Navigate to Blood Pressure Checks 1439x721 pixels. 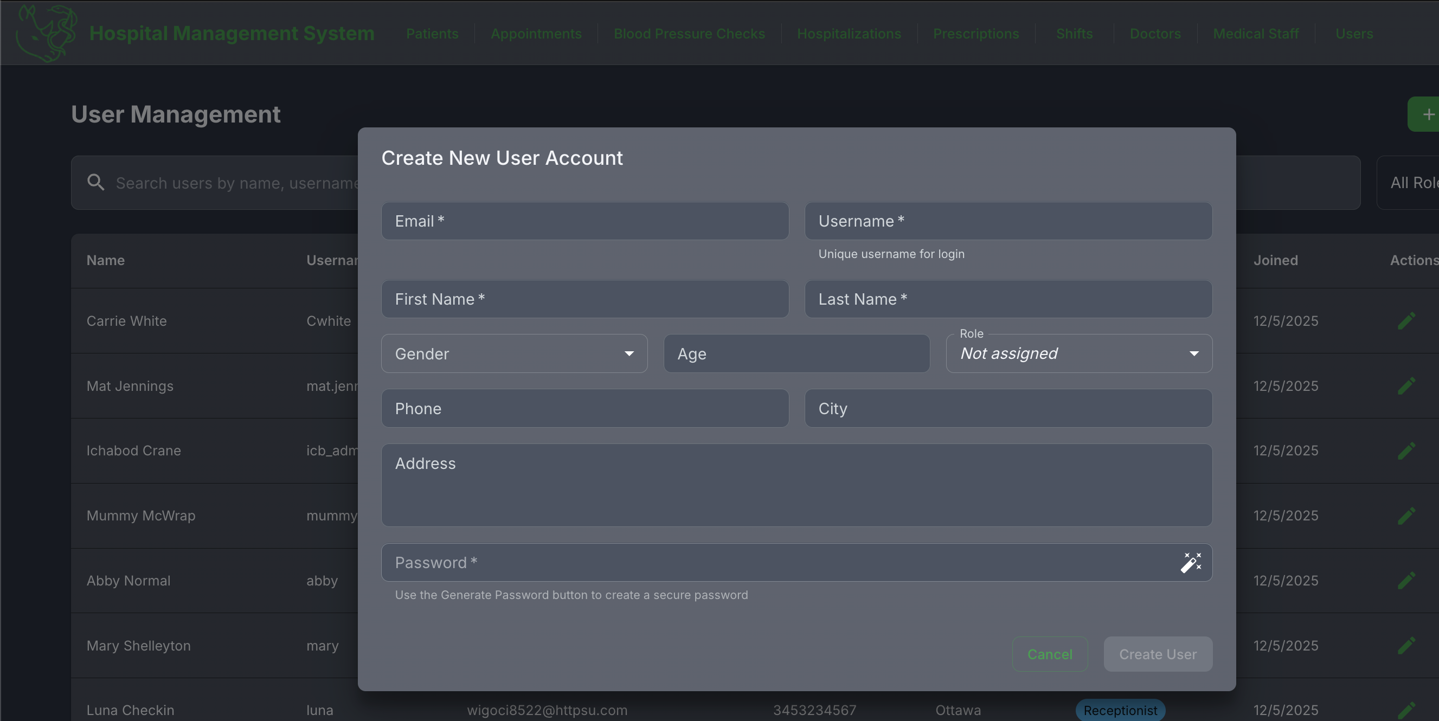689,34
